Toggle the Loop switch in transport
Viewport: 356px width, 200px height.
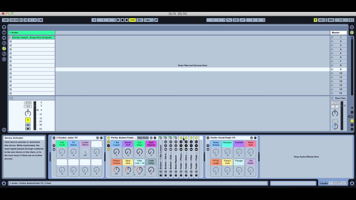click(236, 20)
